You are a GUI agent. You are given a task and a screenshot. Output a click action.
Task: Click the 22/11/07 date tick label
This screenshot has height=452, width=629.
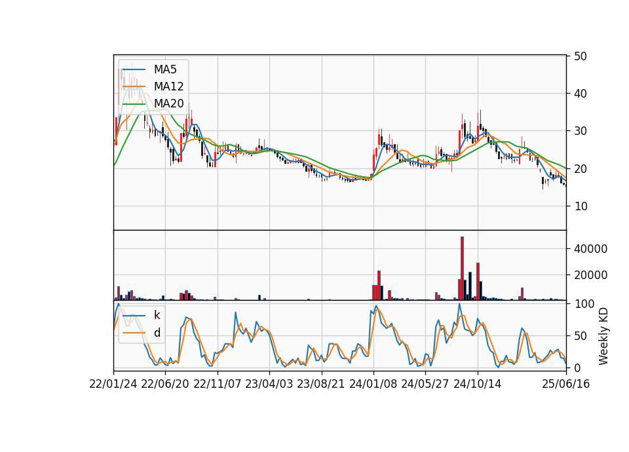click(218, 384)
